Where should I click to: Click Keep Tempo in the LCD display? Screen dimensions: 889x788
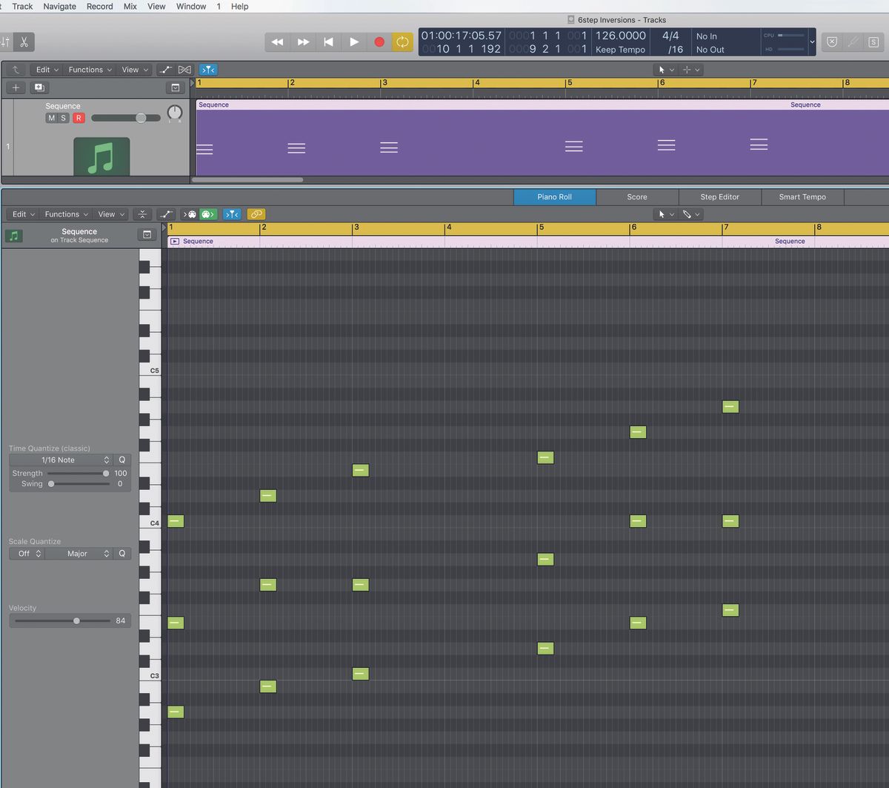pos(619,50)
